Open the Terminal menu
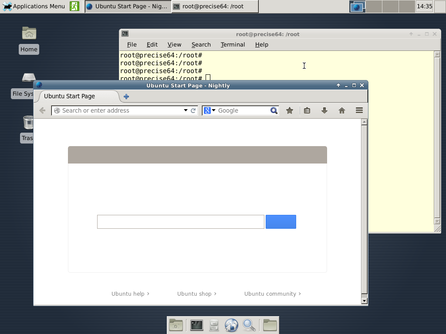Image resolution: width=446 pixels, height=334 pixels. (233, 45)
